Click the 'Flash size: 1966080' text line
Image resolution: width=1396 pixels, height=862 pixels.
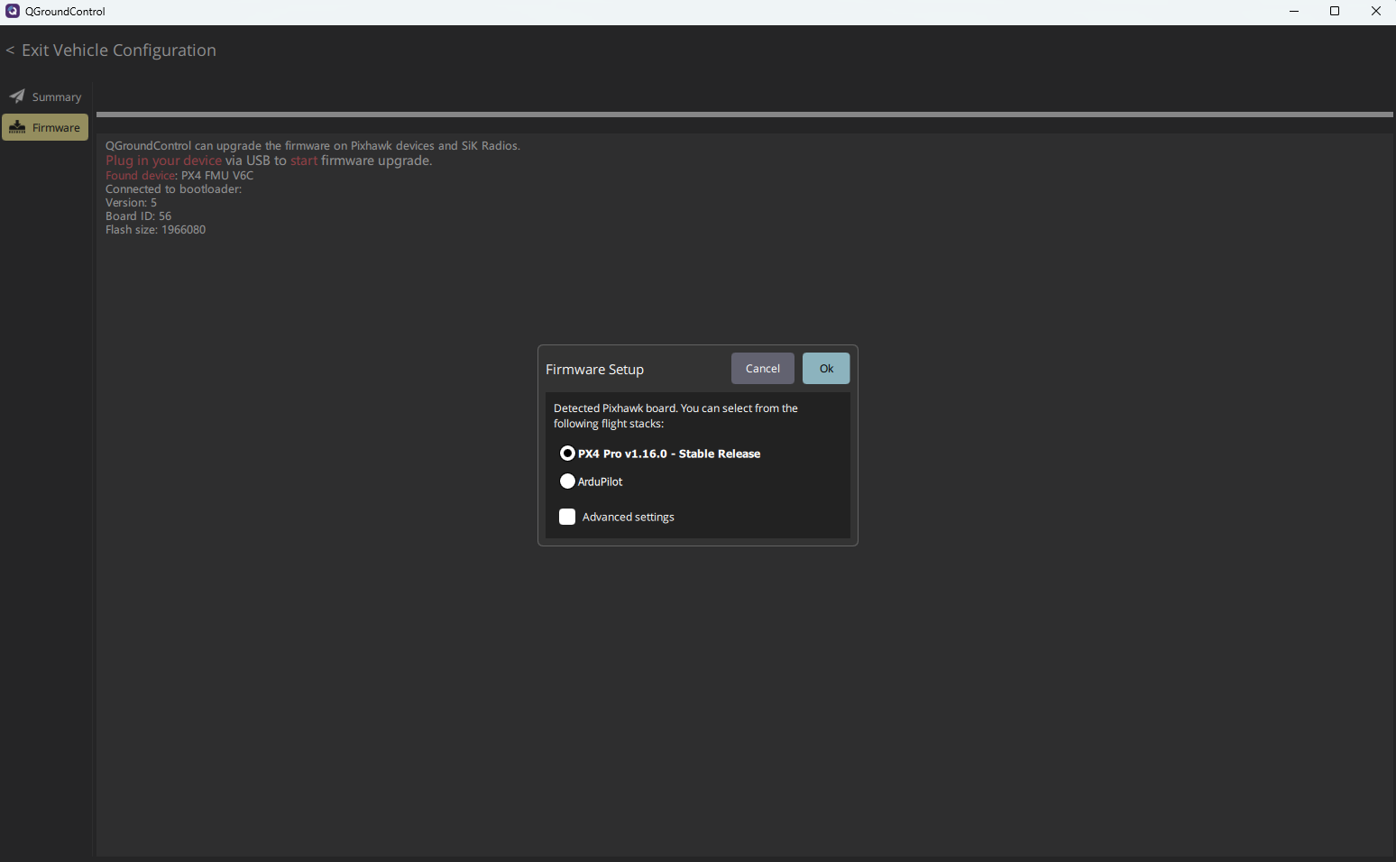point(155,230)
